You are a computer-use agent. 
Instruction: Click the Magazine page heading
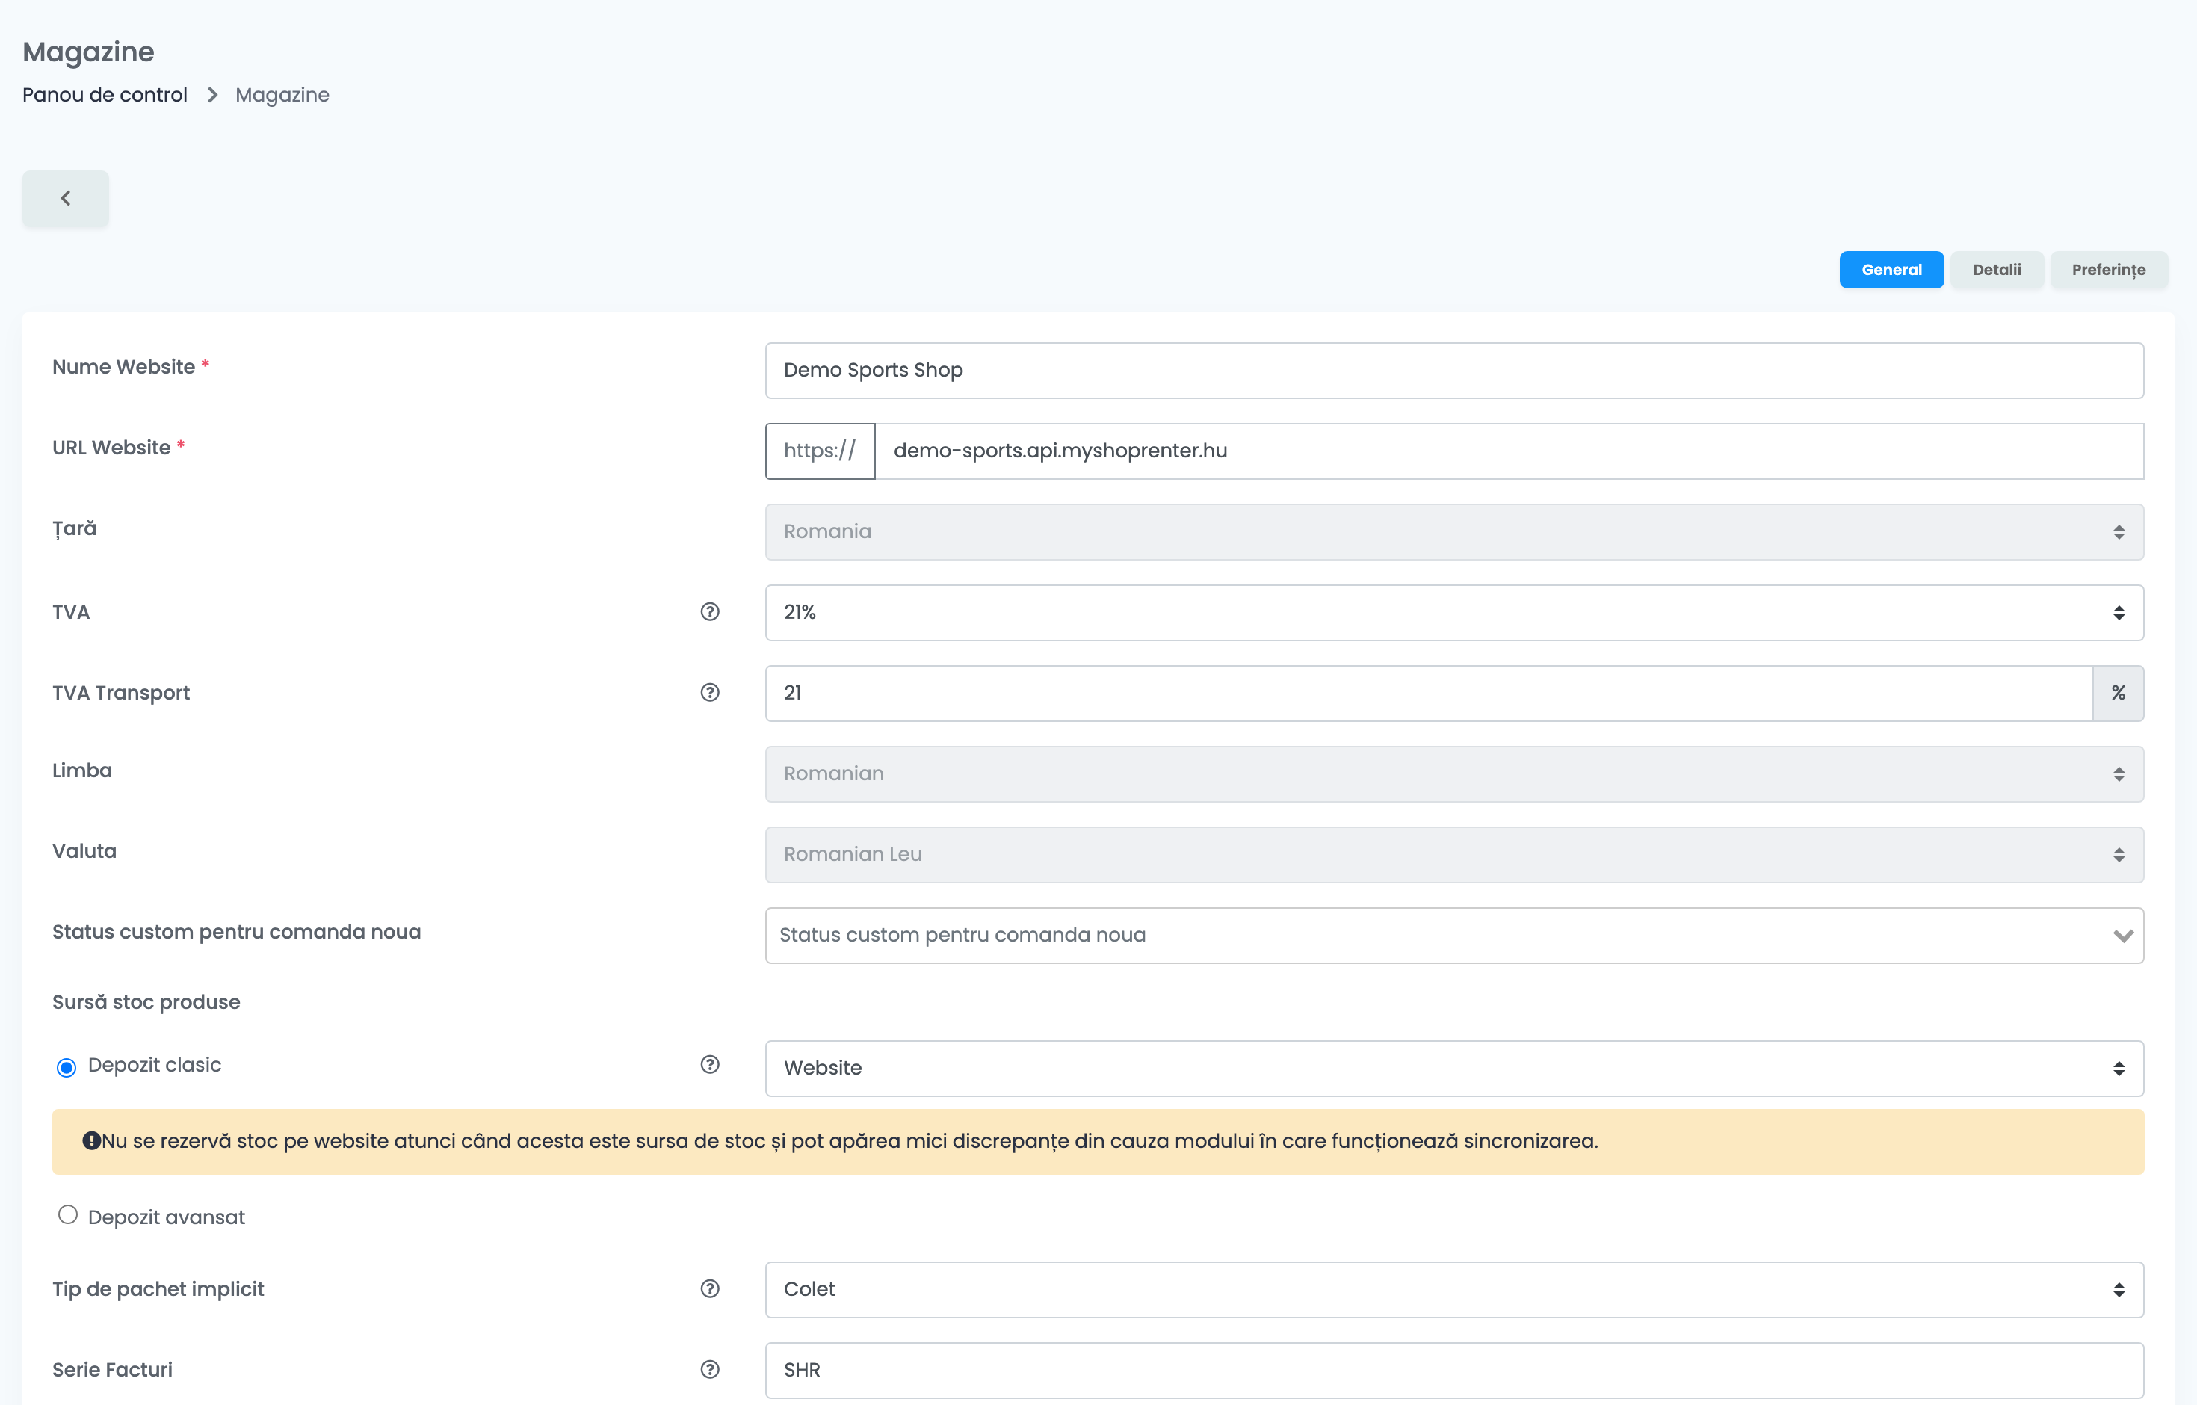tap(88, 52)
